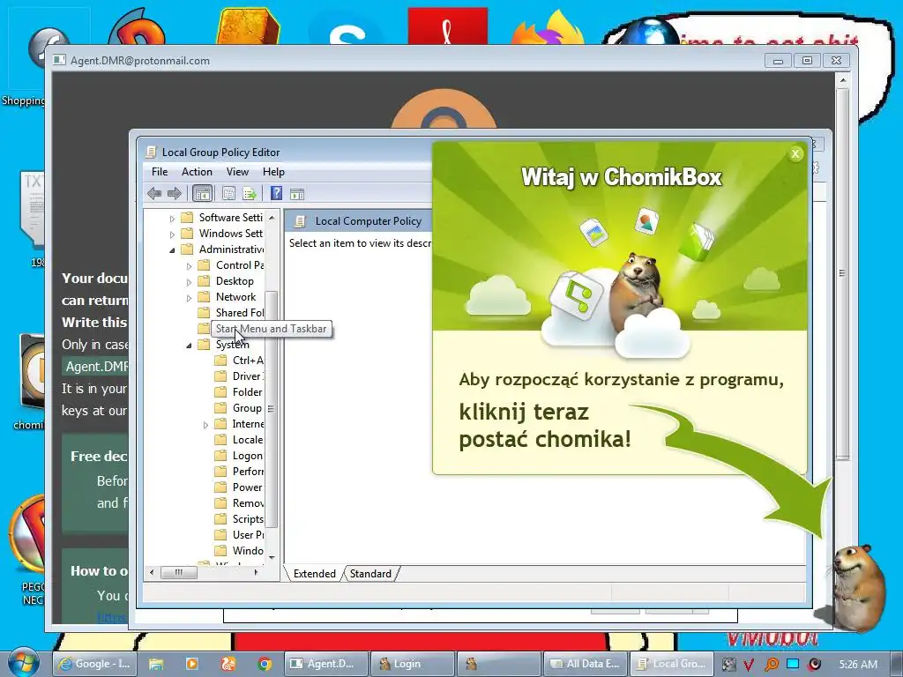Switch to the Extended tab
This screenshot has width=903, height=677.
(x=314, y=573)
